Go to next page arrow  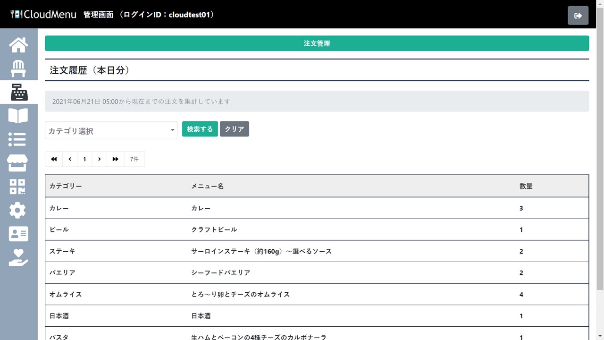(99, 159)
